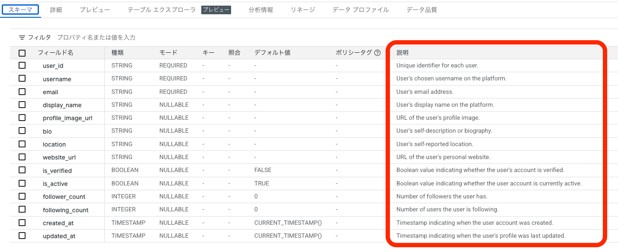Open the データ品質 tab
The image size is (618, 252).
pos(422,9)
